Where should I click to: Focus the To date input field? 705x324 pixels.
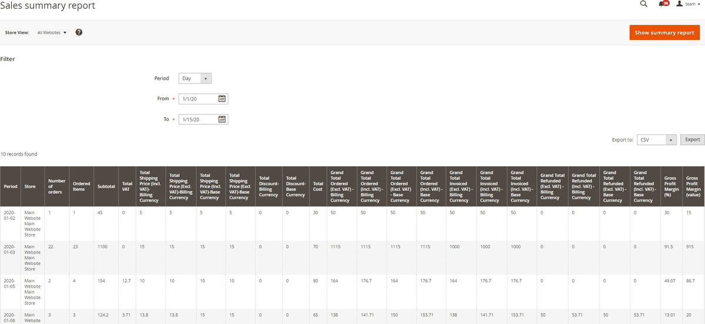tap(198, 120)
